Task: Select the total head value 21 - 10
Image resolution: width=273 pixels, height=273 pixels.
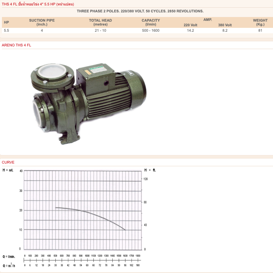Action: tap(100, 31)
